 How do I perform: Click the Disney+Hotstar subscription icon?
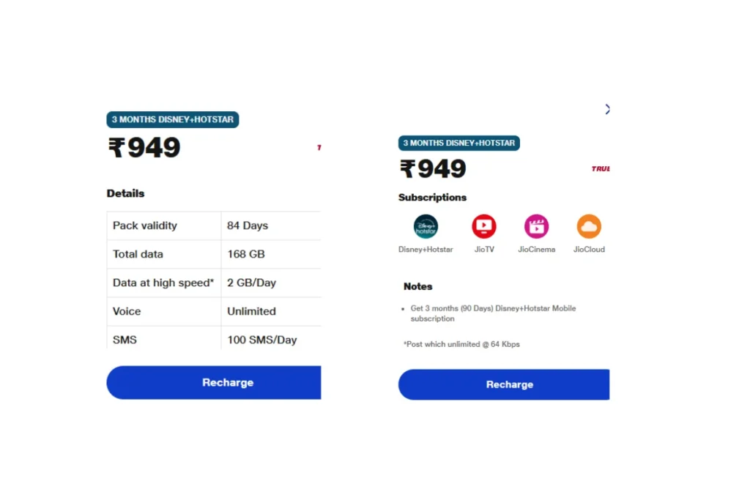coord(426,226)
